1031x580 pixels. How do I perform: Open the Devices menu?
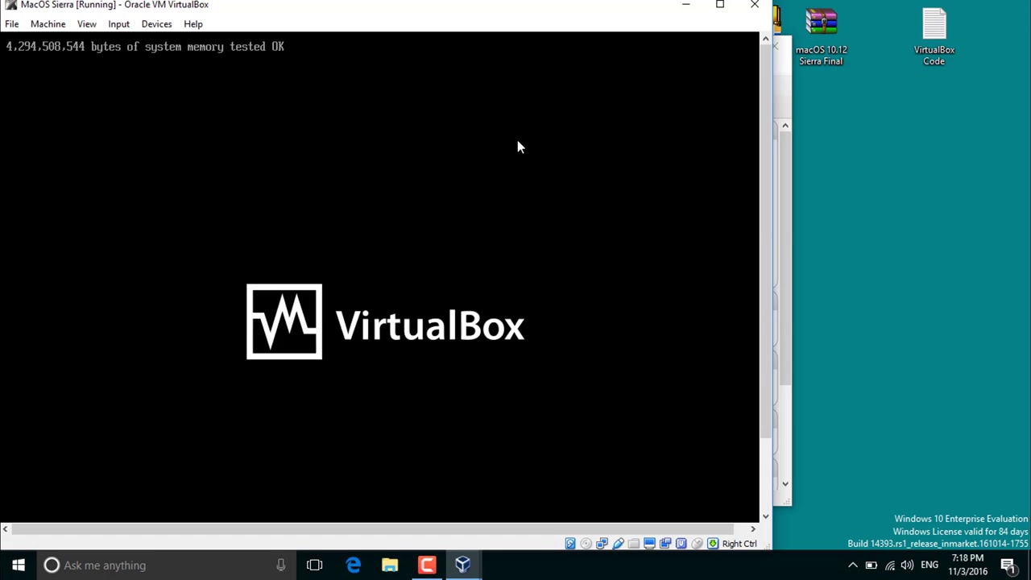tap(156, 24)
